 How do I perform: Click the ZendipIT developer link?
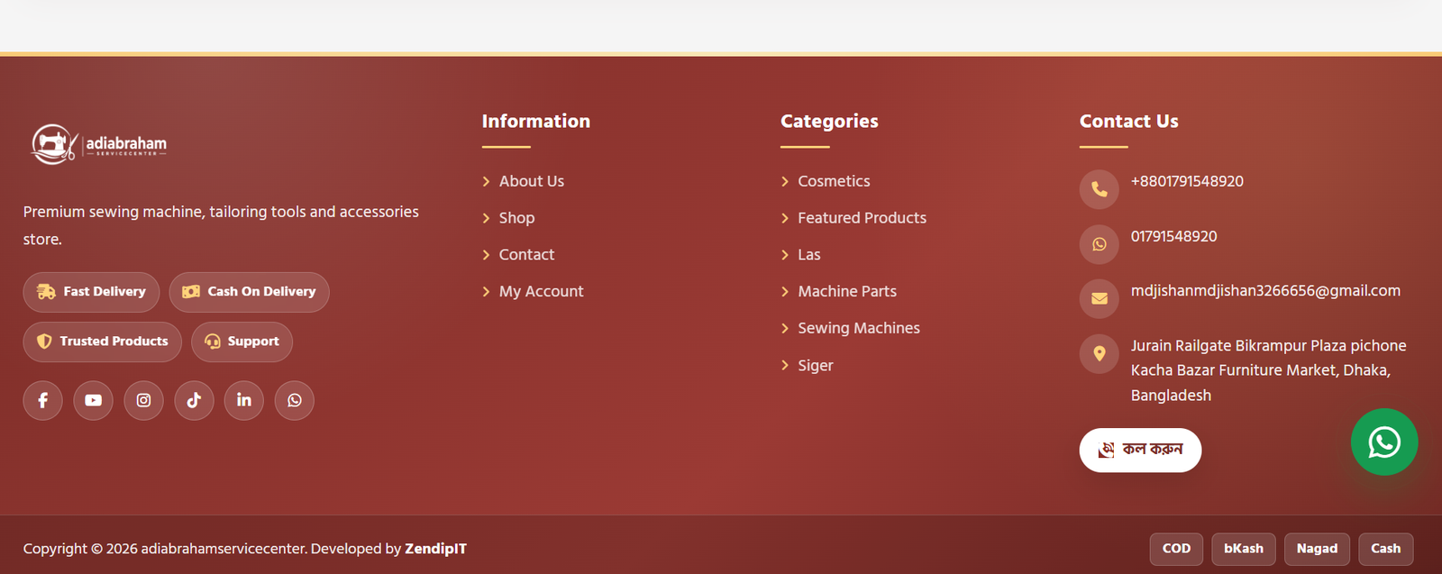435,549
